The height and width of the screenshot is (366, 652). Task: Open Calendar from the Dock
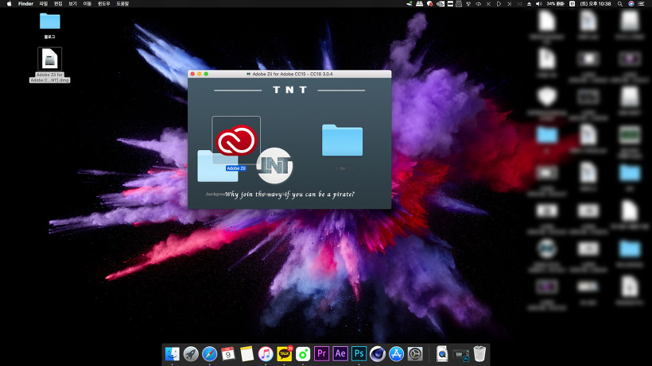click(228, 354)
